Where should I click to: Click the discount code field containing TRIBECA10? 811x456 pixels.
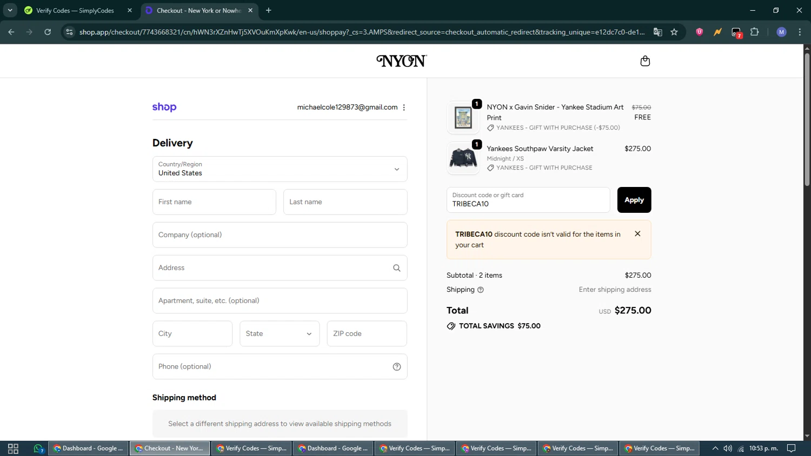[528, 200]
